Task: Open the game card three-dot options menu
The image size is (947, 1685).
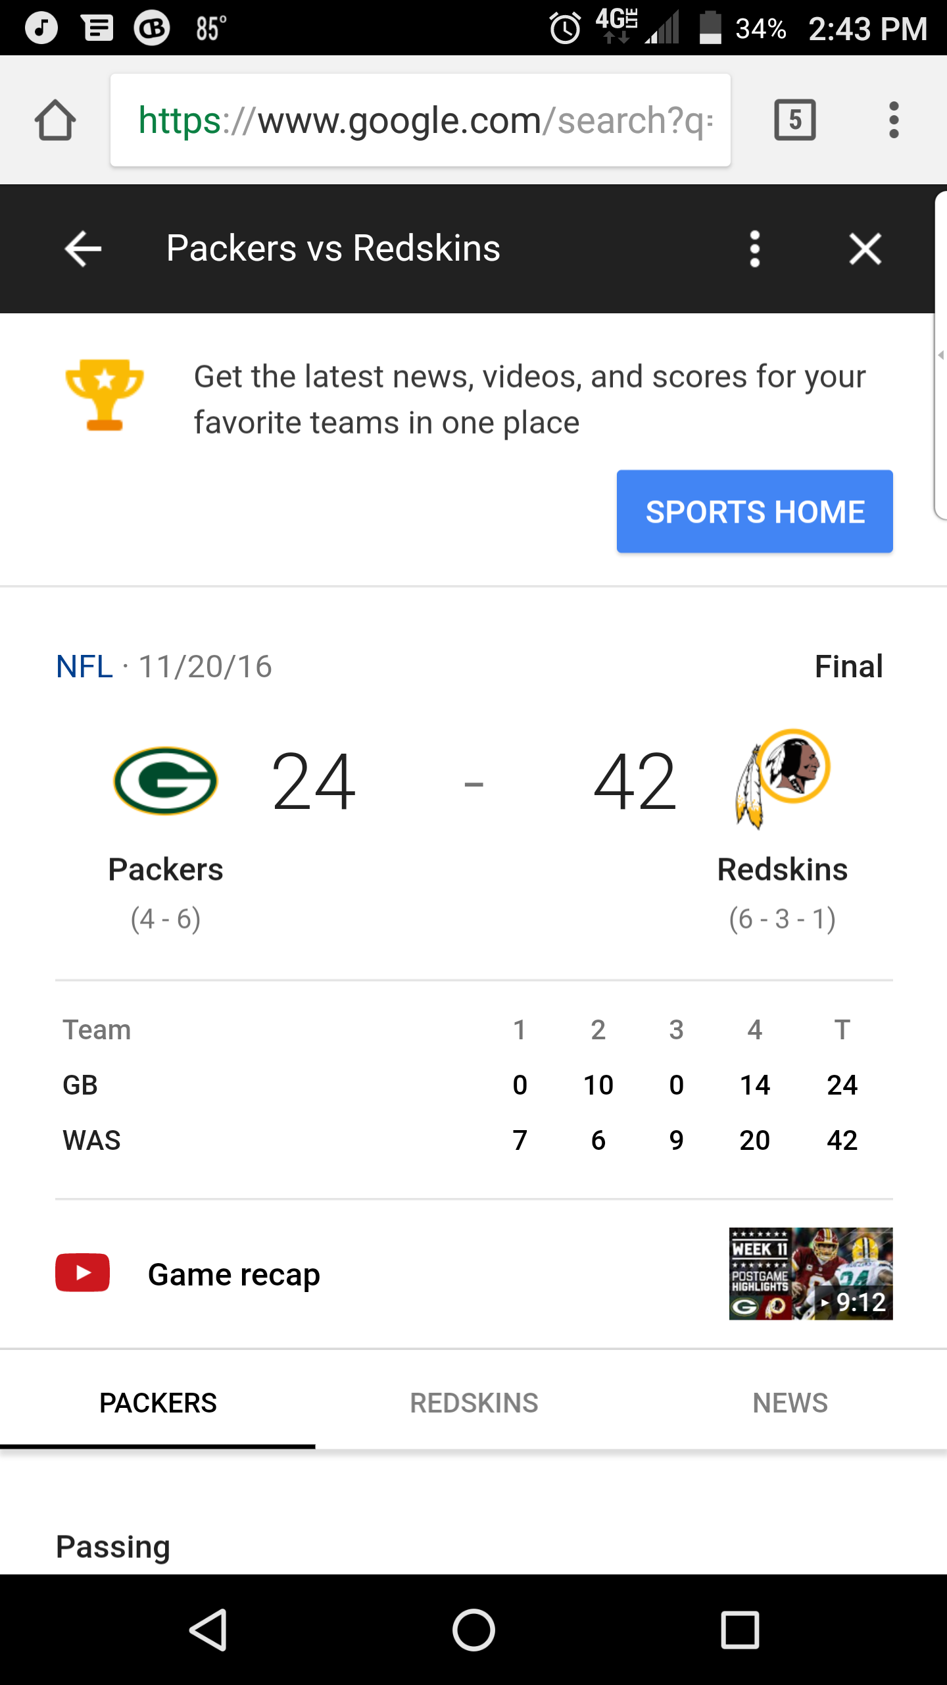Action: (754, 249)
